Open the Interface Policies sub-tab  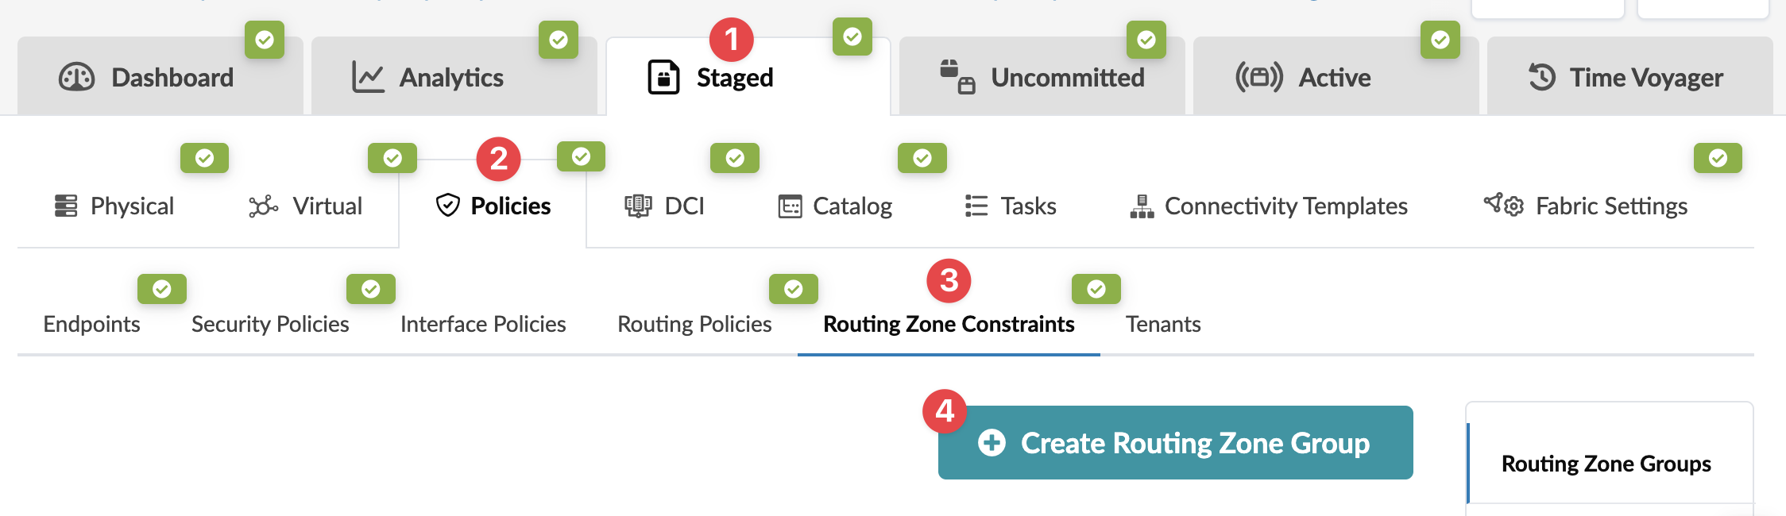(x=483, y=324)
